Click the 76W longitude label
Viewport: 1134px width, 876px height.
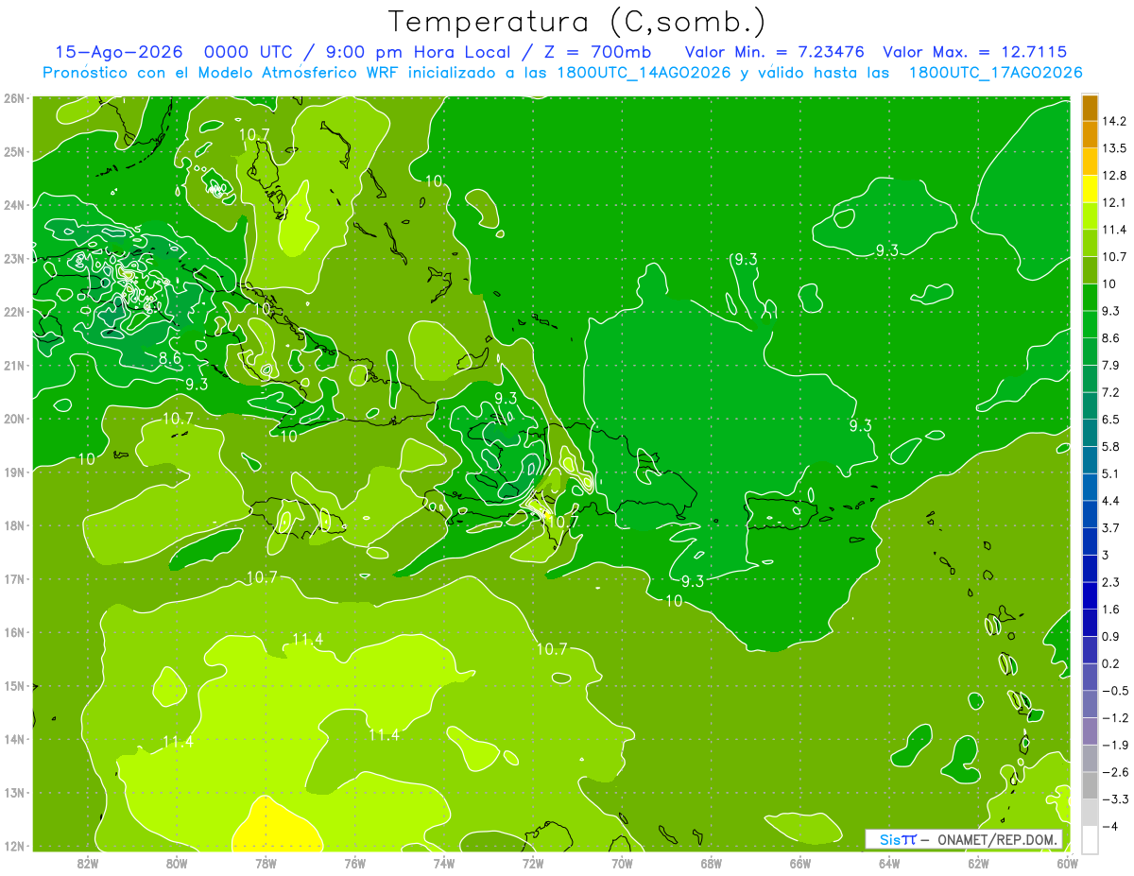(354, 863)
